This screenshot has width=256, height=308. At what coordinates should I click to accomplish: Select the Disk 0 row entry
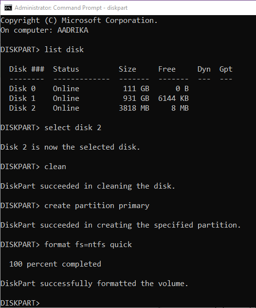click(x=99, y=89)
